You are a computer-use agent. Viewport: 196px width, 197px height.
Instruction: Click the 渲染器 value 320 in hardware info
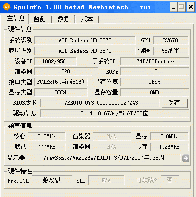point(65,71)
